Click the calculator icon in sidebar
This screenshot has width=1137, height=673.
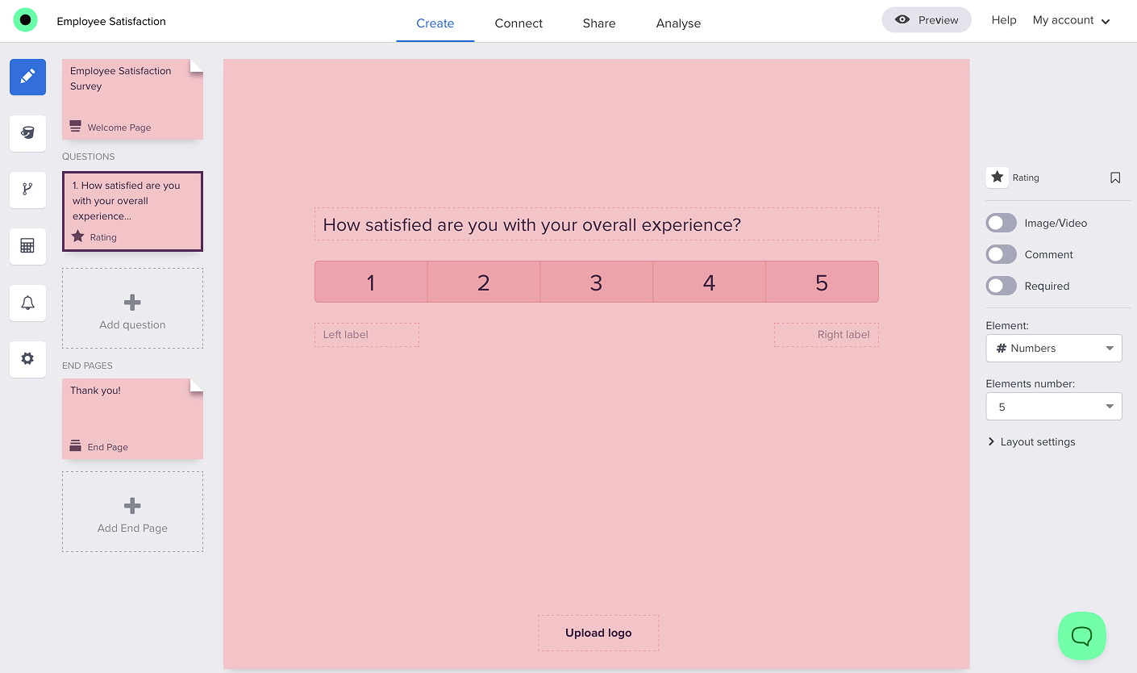pyautogui.click(x=27, y=246)
